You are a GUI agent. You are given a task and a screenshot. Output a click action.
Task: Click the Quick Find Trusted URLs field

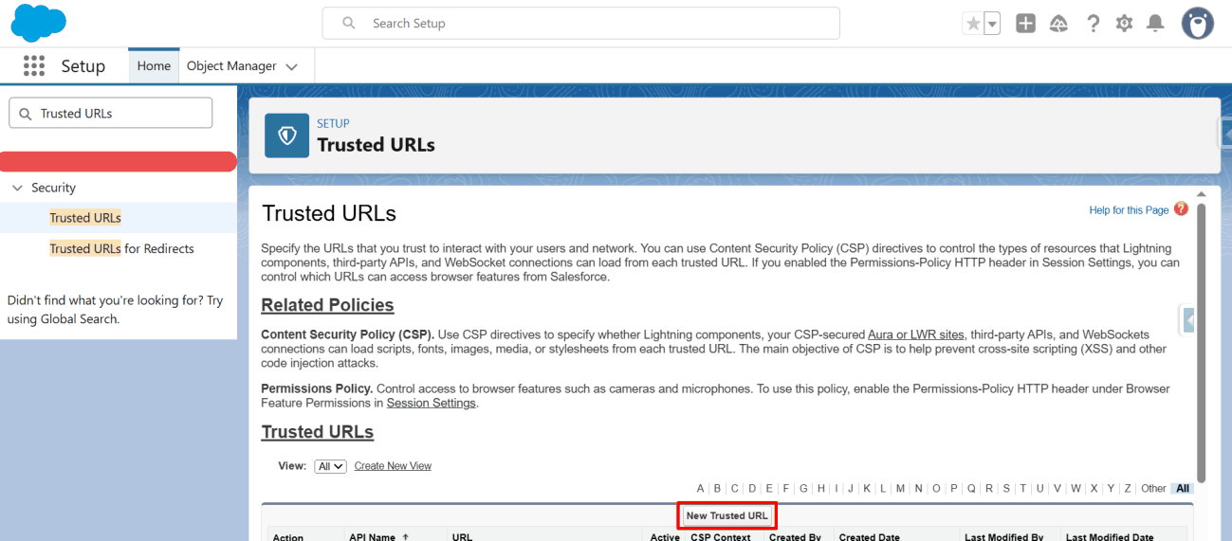111,113
